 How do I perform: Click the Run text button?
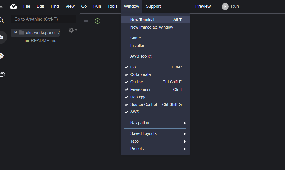[235, 6]
